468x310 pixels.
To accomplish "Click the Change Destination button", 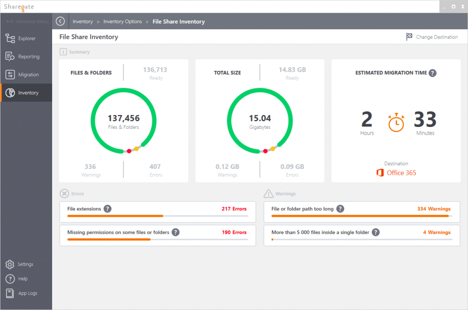I will pyautogui.click(x=432, y=37).
